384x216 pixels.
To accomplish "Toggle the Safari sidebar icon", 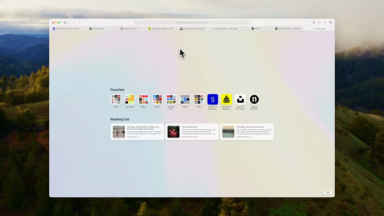I will pos(65,23).
